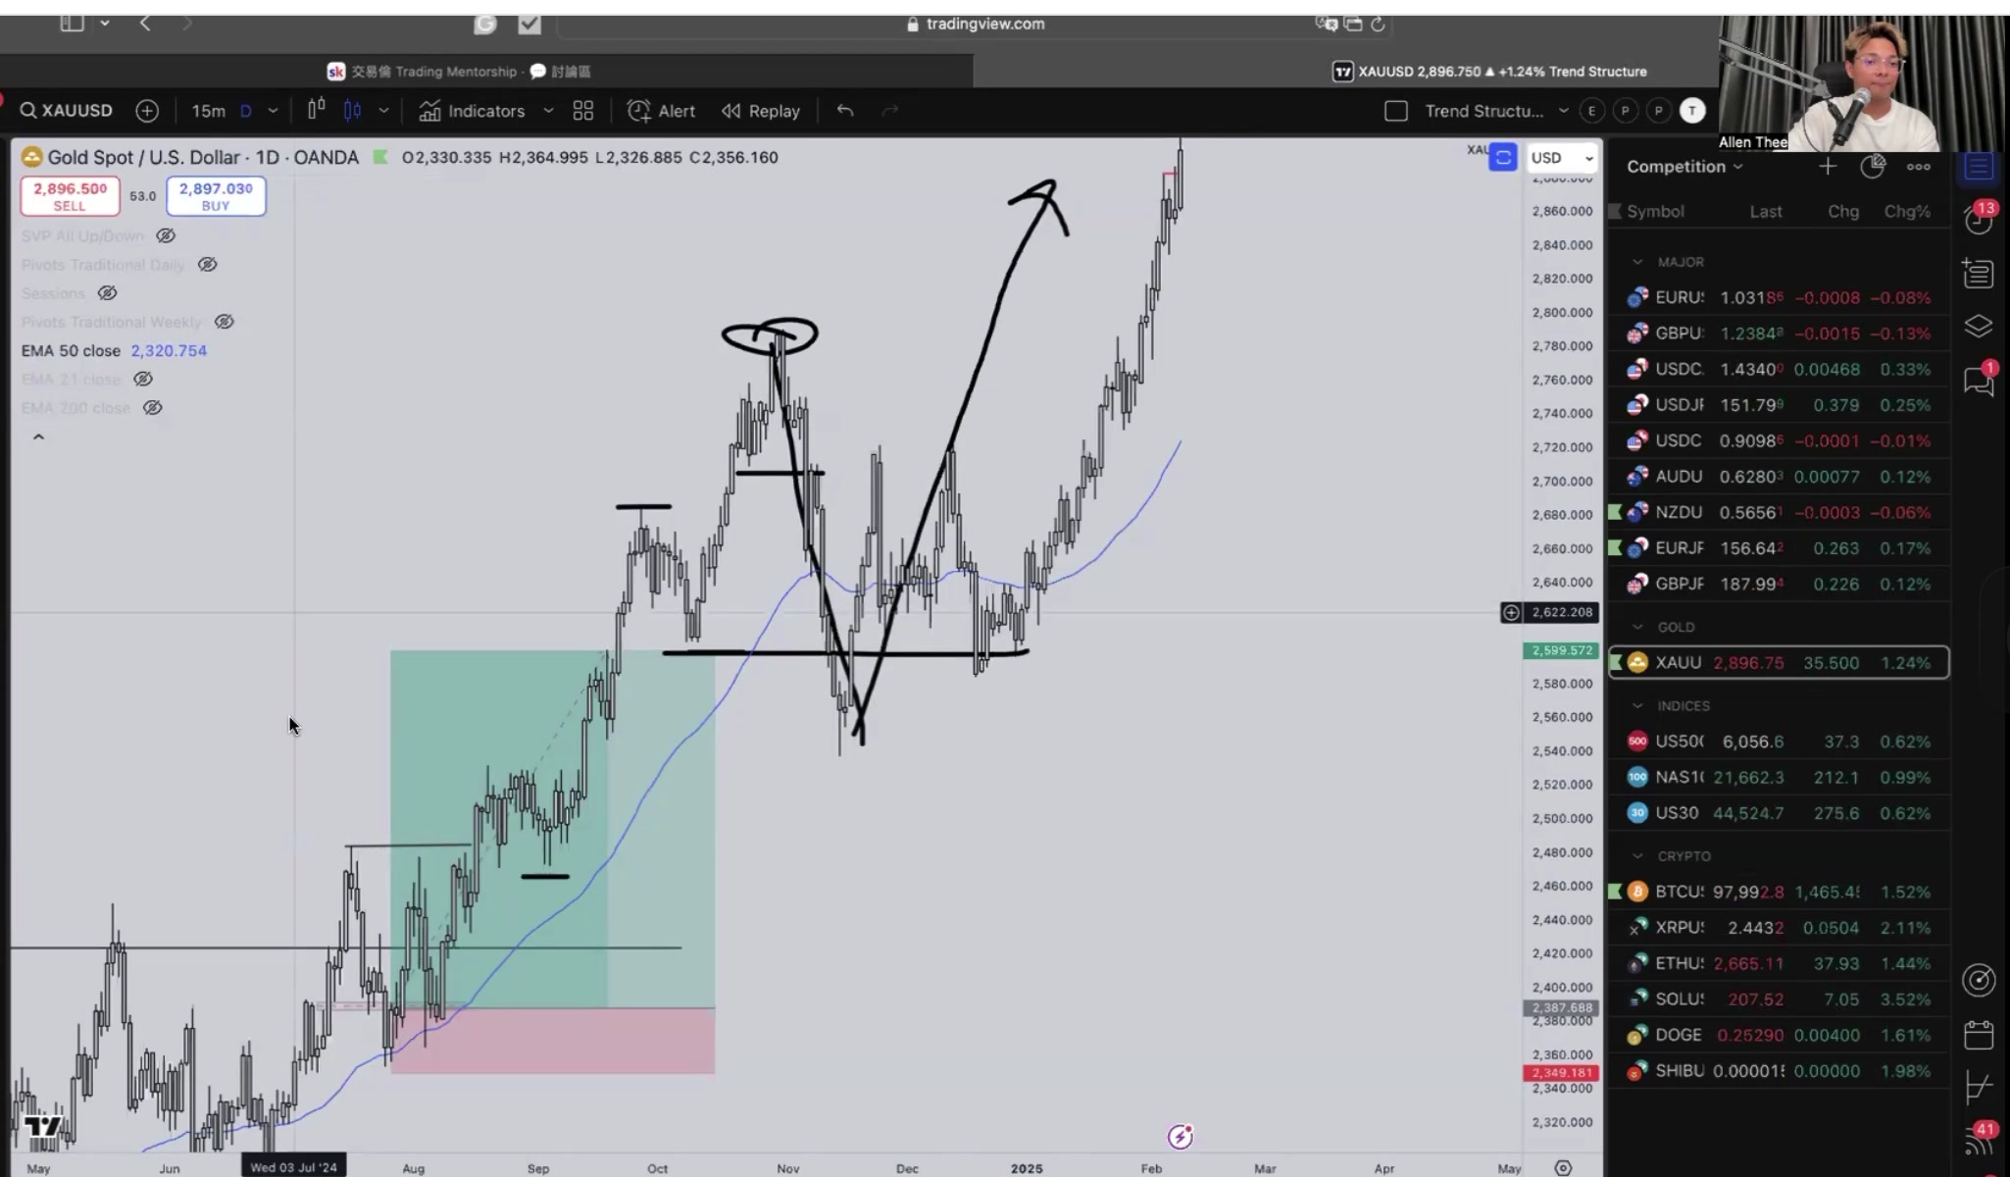
Task: Click the add symbol plus icon
Action: click(147, 111)
